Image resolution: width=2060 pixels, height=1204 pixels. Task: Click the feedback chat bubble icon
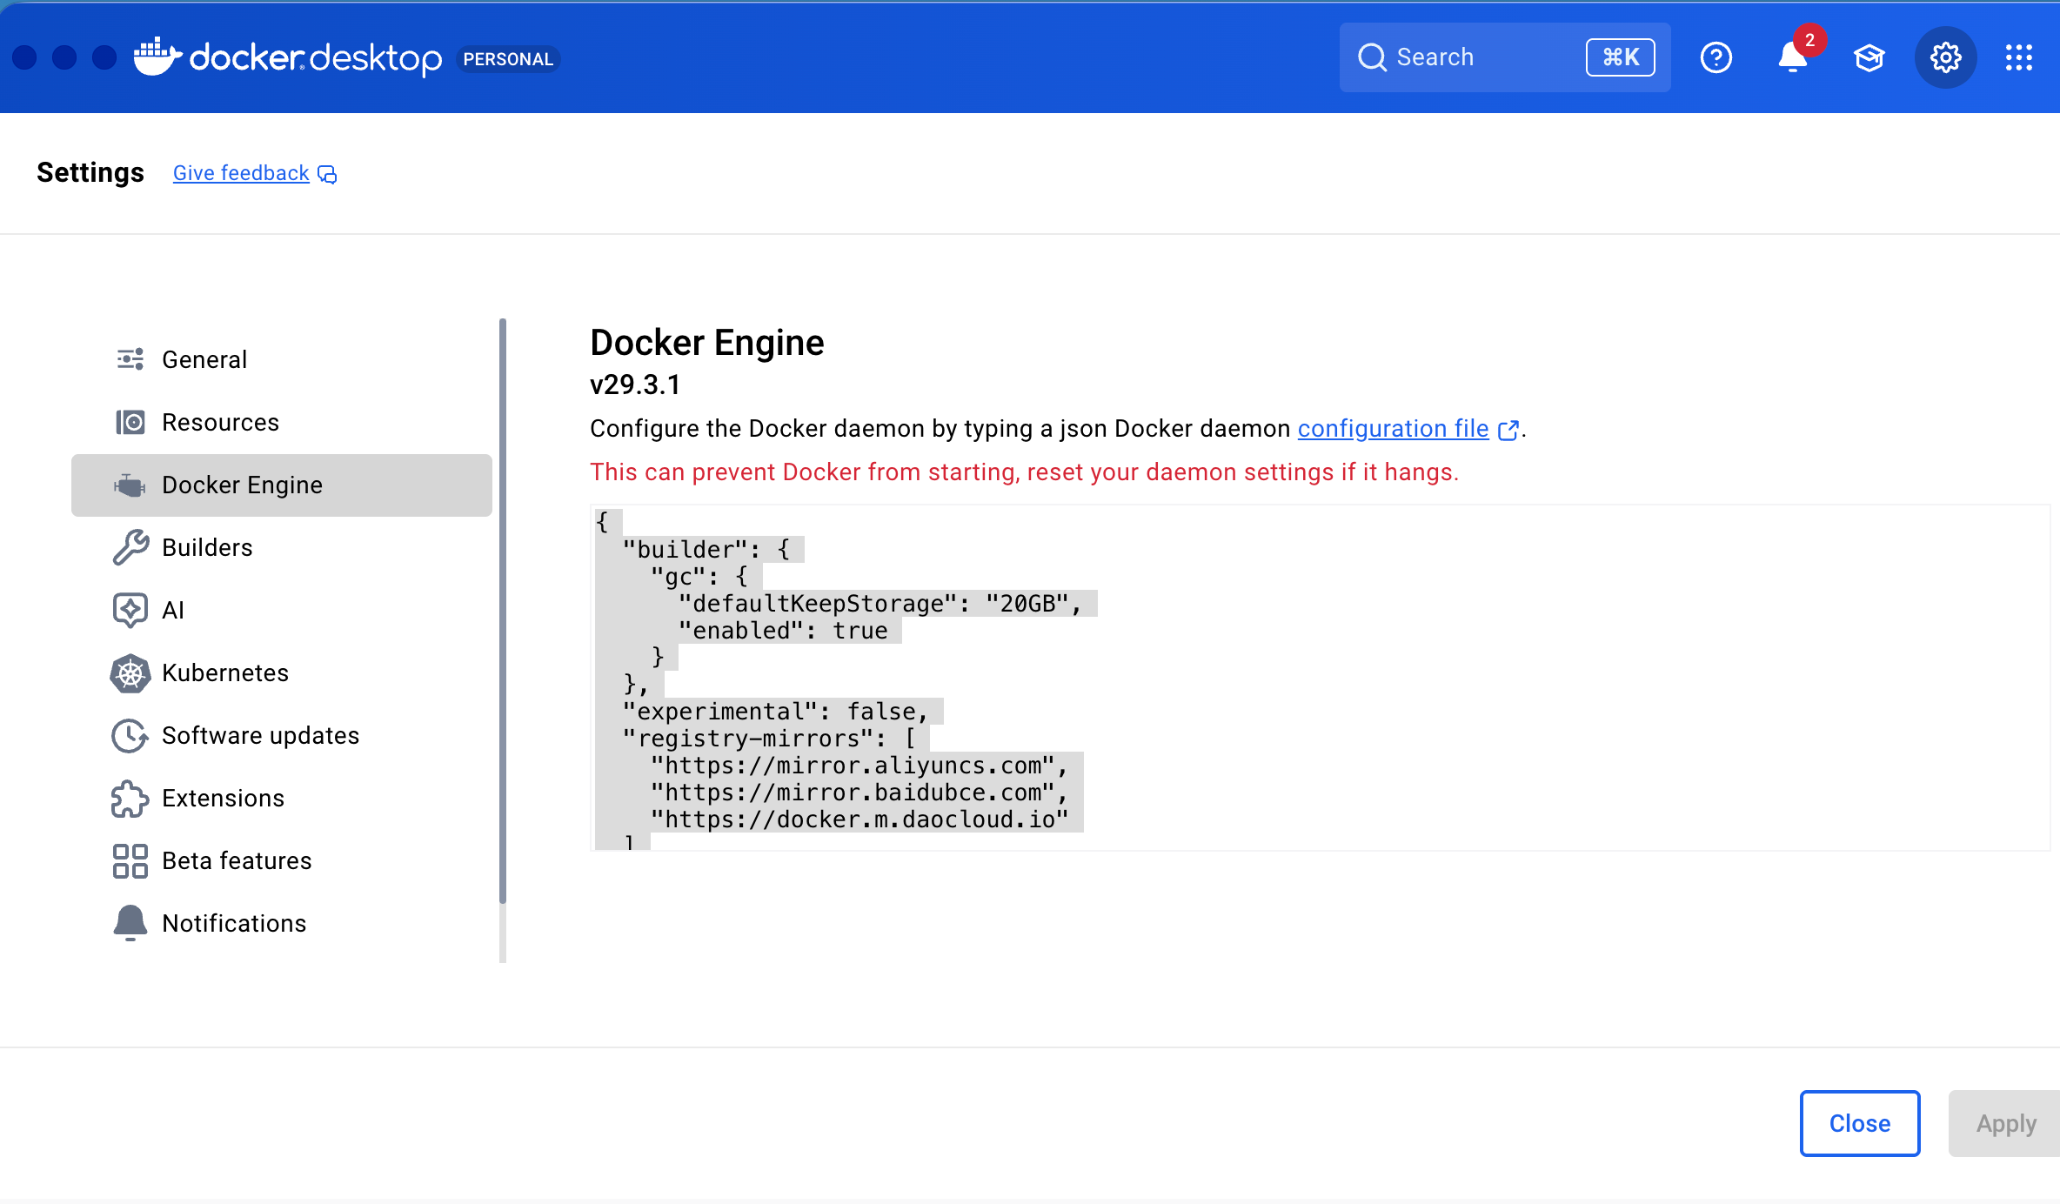[327, 174]
